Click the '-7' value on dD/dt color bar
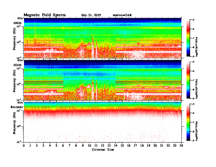This screenshot has width=216, height=167. (x=193, y=80)
